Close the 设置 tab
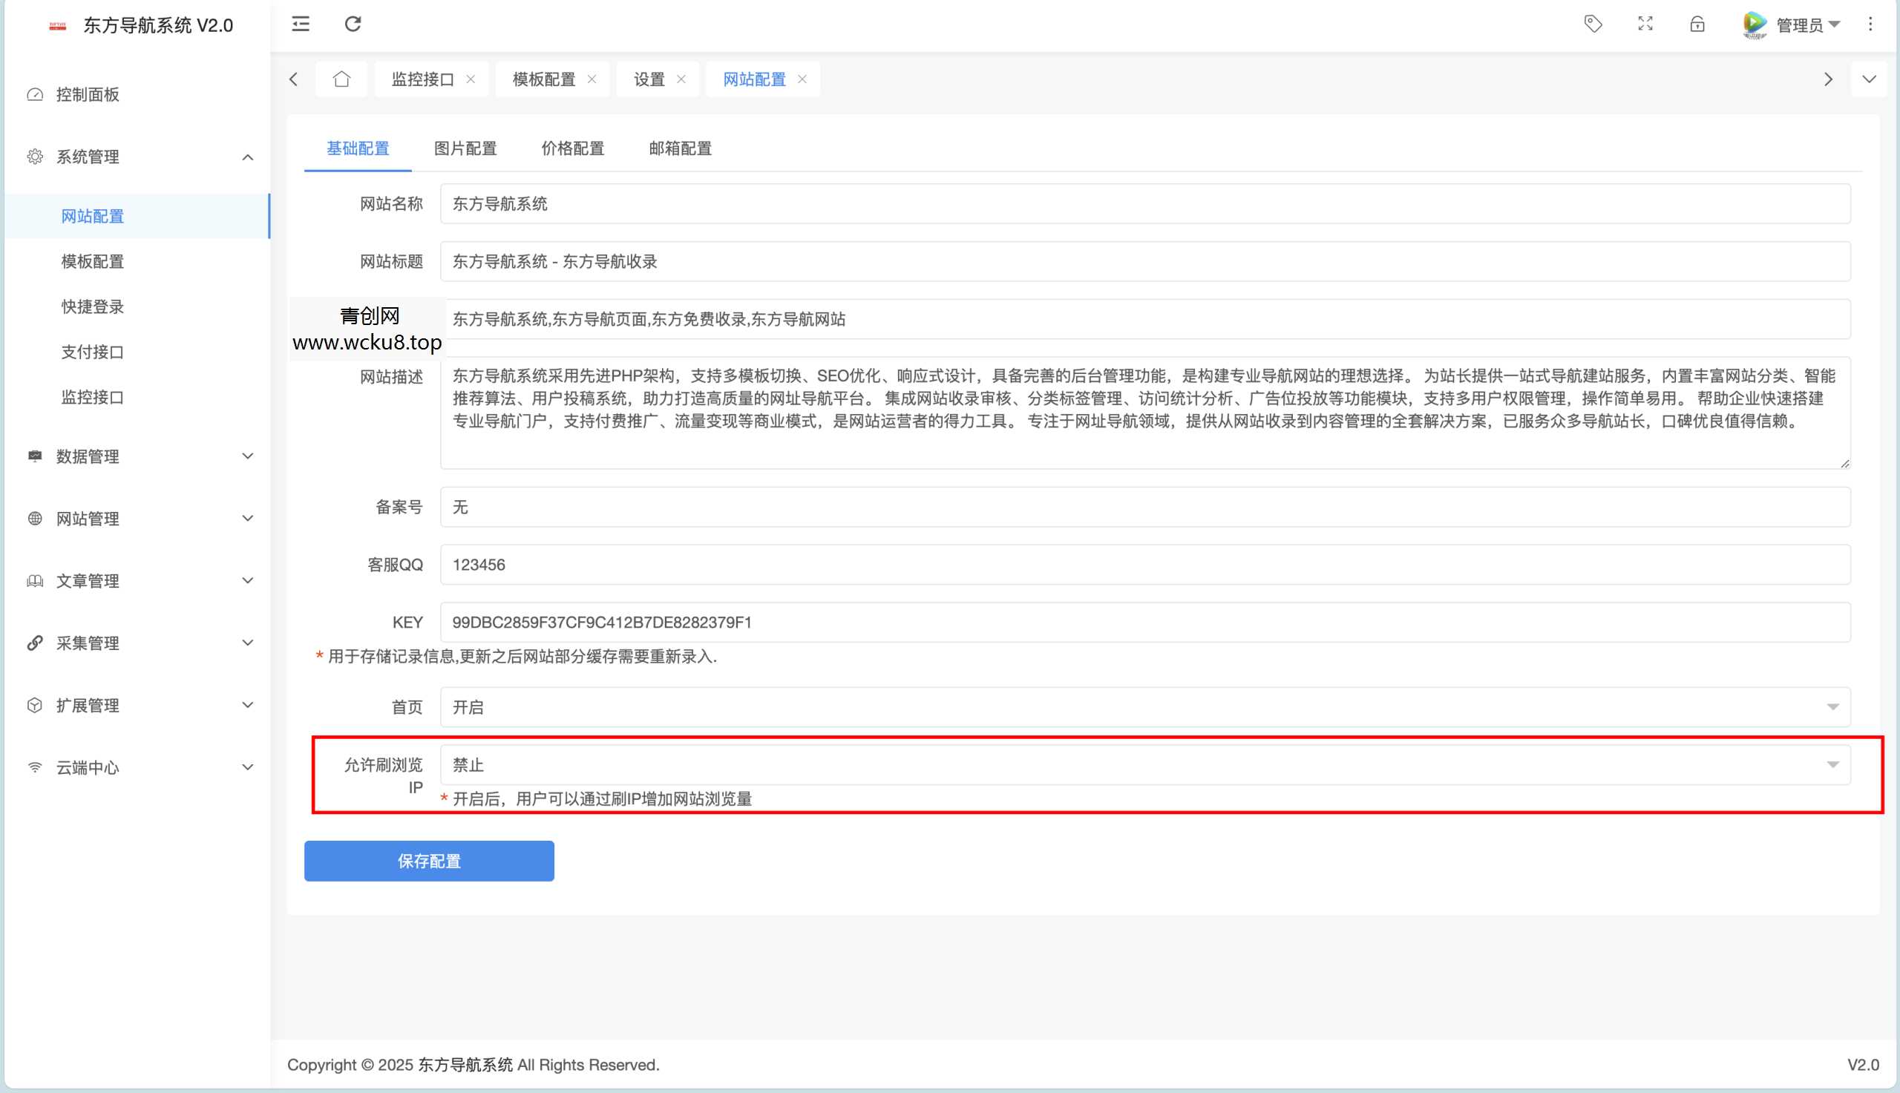Screen dimensions: 1900x1093 [x=681, y=79]
